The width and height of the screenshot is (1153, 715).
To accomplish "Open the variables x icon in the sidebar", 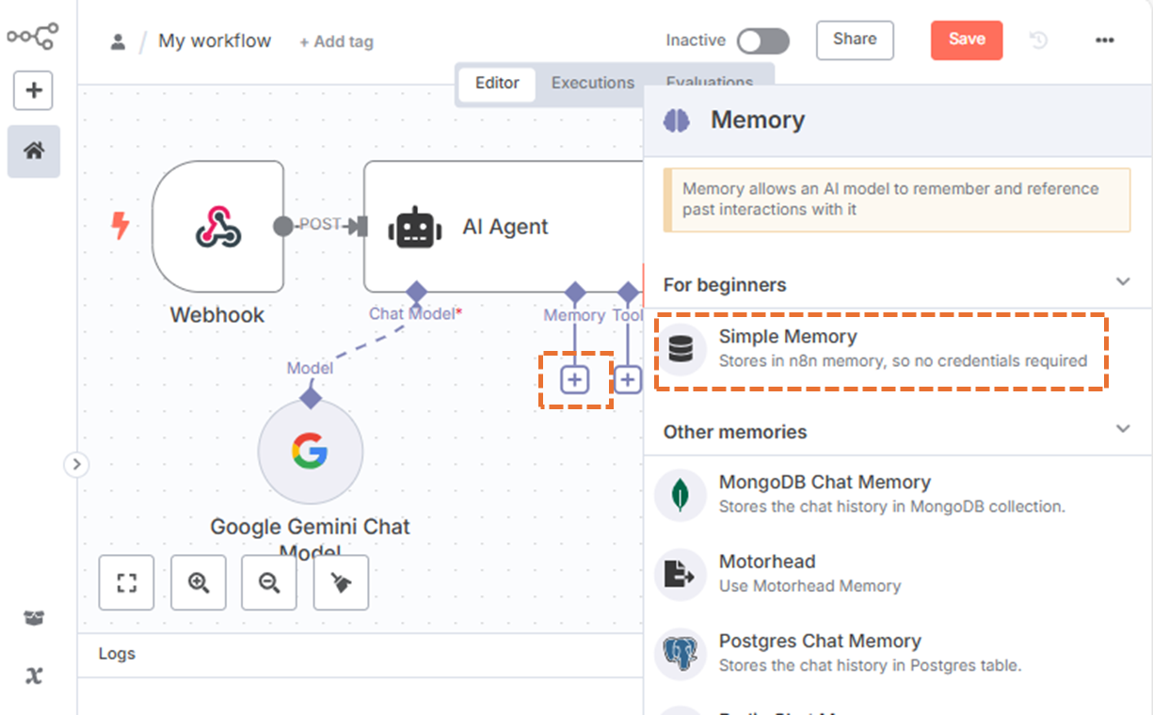I will 34,675.
